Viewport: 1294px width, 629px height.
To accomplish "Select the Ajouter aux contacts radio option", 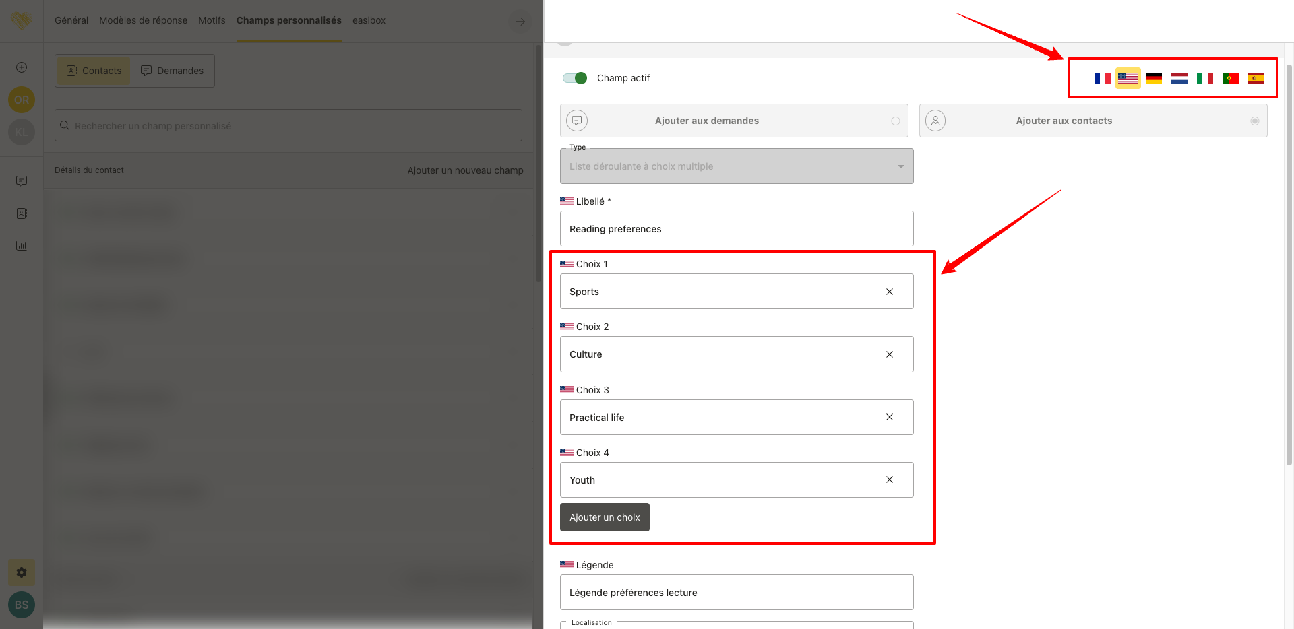I will 1254,121.
